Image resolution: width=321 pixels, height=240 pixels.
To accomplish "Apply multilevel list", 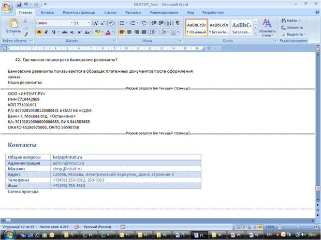I will pyautogui.click(x=144, y=23).
